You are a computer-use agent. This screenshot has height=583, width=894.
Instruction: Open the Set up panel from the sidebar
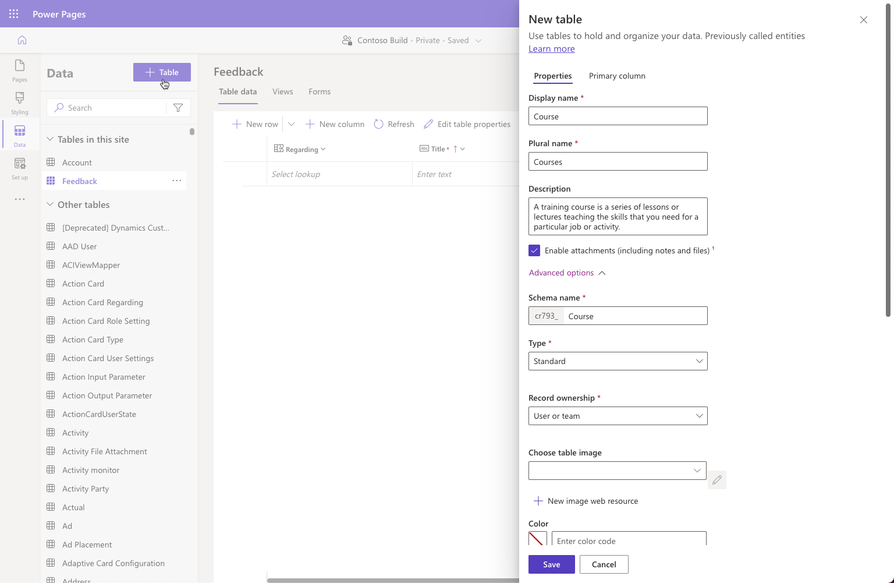[19, 168]
